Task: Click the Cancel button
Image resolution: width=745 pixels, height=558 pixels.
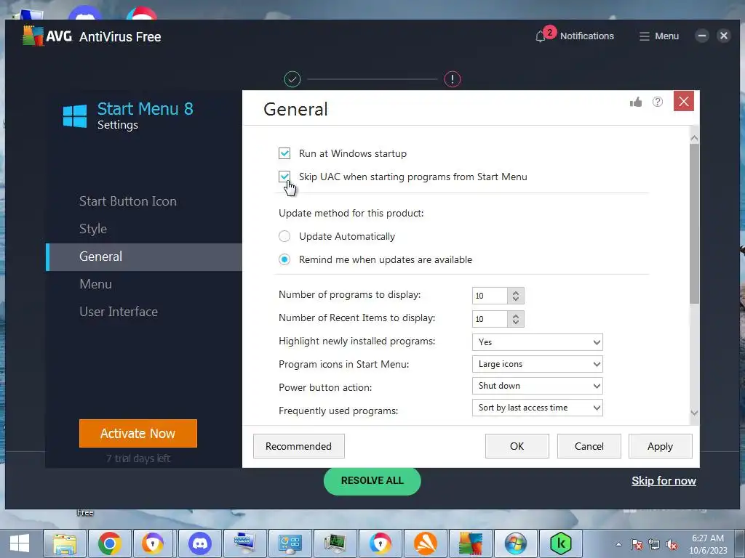Action: pos(589,446)
